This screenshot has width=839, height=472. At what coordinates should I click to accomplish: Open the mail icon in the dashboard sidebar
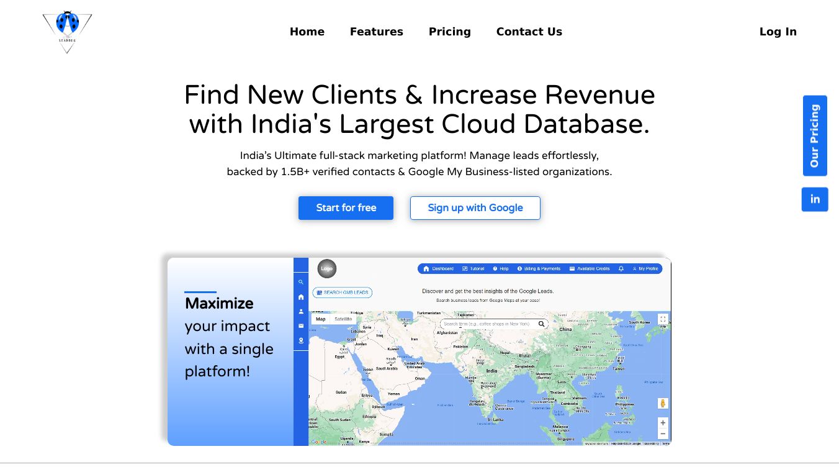301,325
